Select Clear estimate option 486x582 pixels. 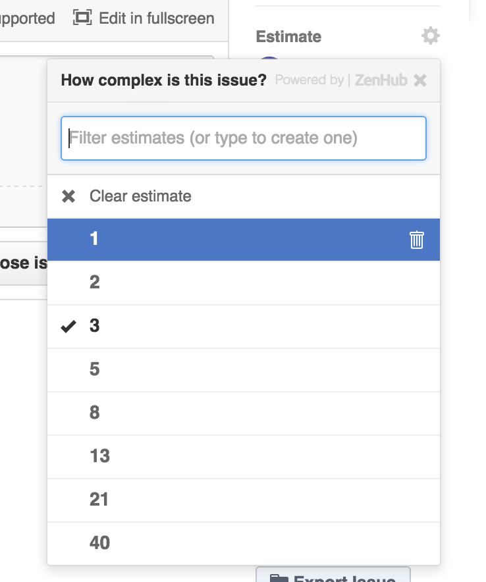140,196
